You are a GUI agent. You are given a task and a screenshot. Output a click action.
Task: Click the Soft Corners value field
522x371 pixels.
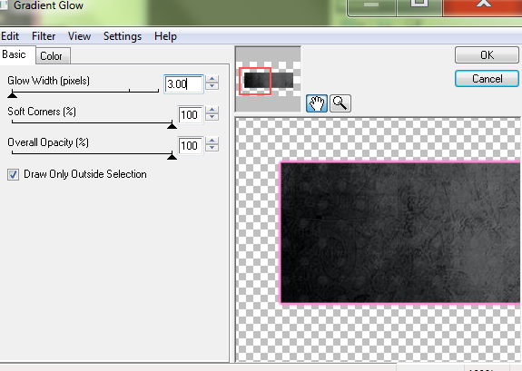pyautogui.click(x=190, y=115)
